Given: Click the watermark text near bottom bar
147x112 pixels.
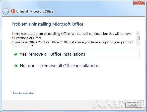Looking at the screenshot, I should point(119,104).
